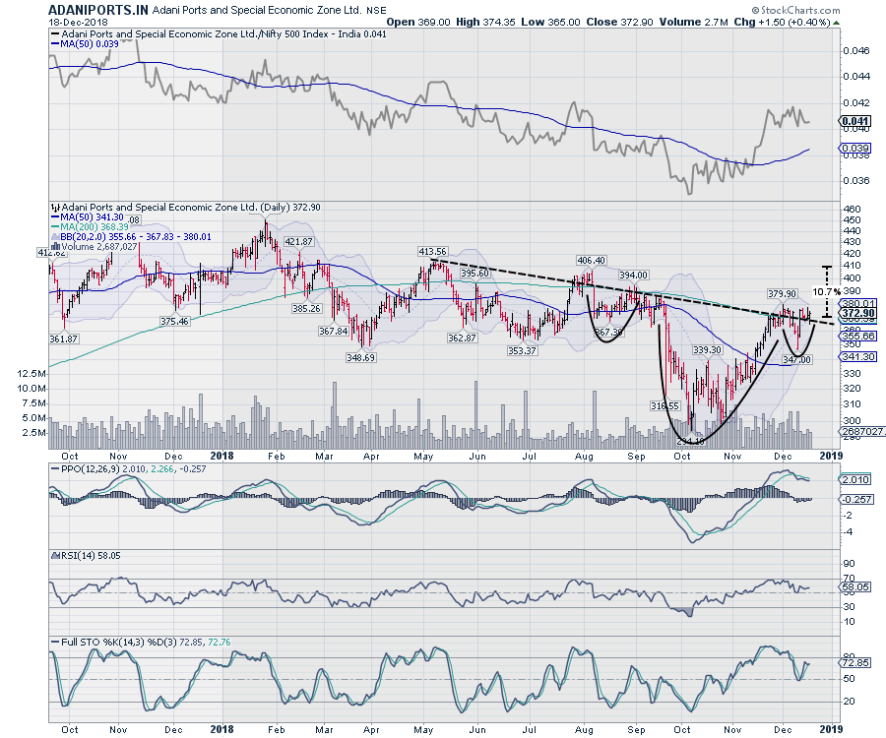This screenshot has height=738, width=886.
Task: Click the 355.66 lower band price tag
Action: point(858,336)
